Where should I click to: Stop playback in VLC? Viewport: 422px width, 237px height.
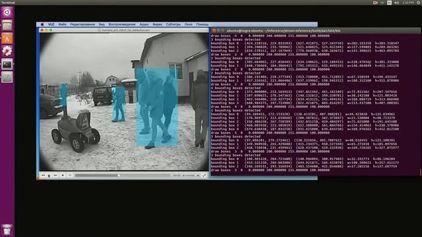pyautogui.click(x=63, y=176)
